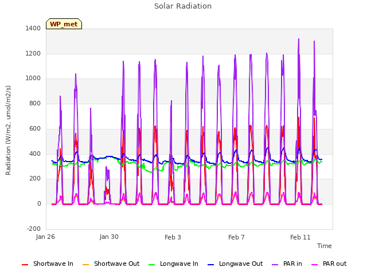The height and width of the screenshot is (275, 367).
Task: Click the 1200 y-axis tick label
Action: point(33,53)
